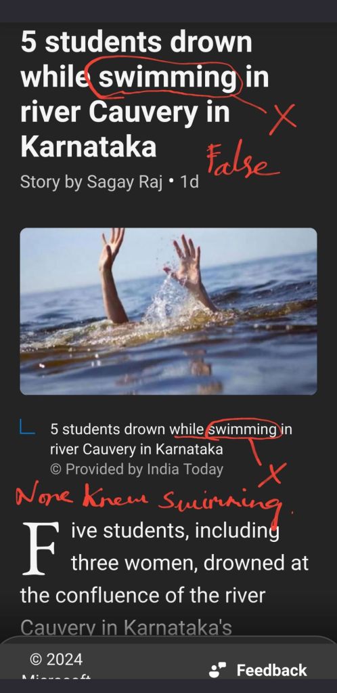This screenshot has width=337, height=693.
Task: Open the Feedback label in bottom bar
Action: pos(271,670)
